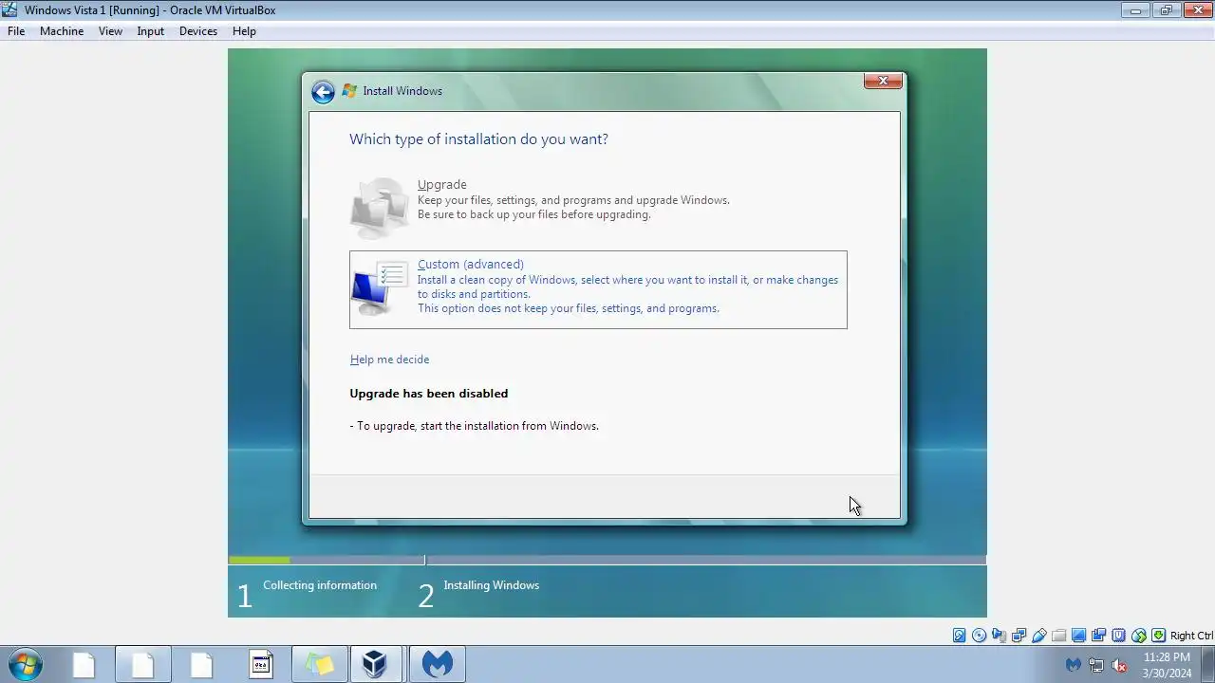Open batch file icon in taskbar

point(260,664)
